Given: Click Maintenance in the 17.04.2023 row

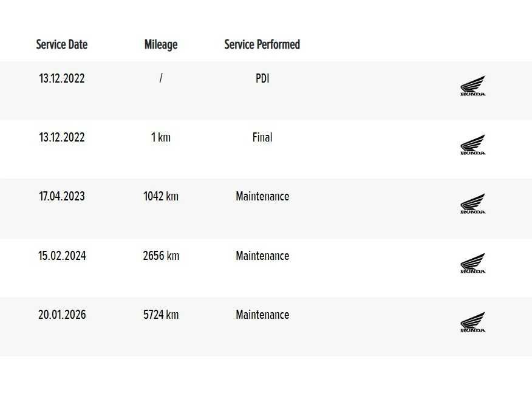Looking at the screenshot, I should pos(262,196).
